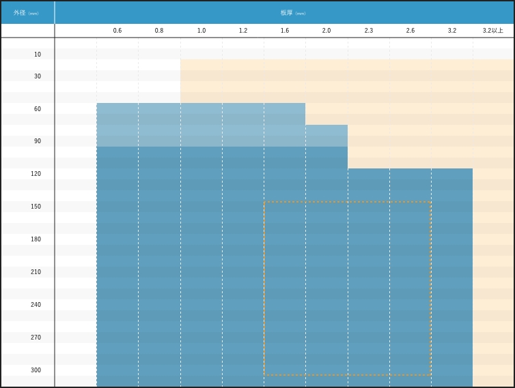Click the 1.2 column header

click(243, 31)
